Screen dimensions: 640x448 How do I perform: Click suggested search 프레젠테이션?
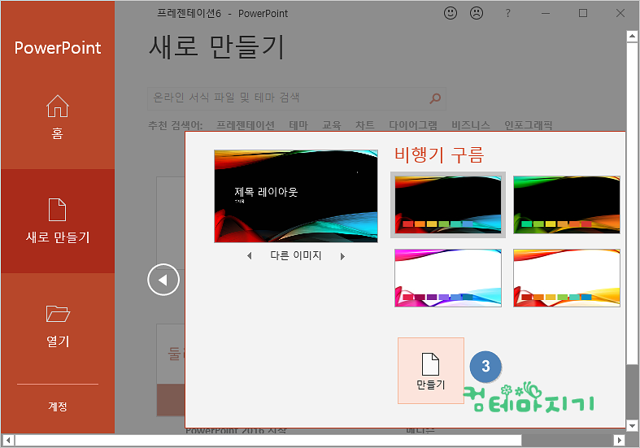click(x=245, y=125)
